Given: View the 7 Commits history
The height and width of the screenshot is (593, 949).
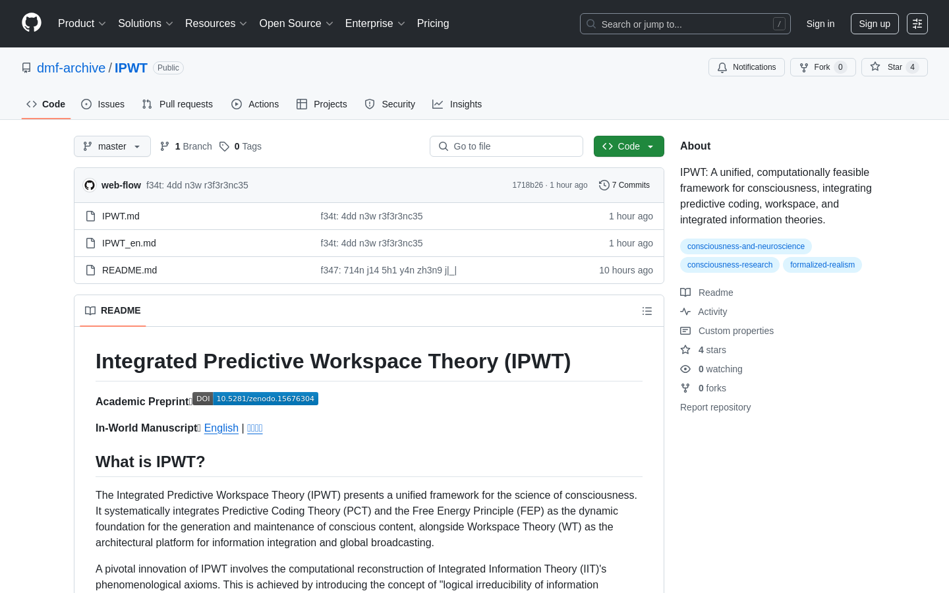Looking at the screenshot, I should click(624, 185).
